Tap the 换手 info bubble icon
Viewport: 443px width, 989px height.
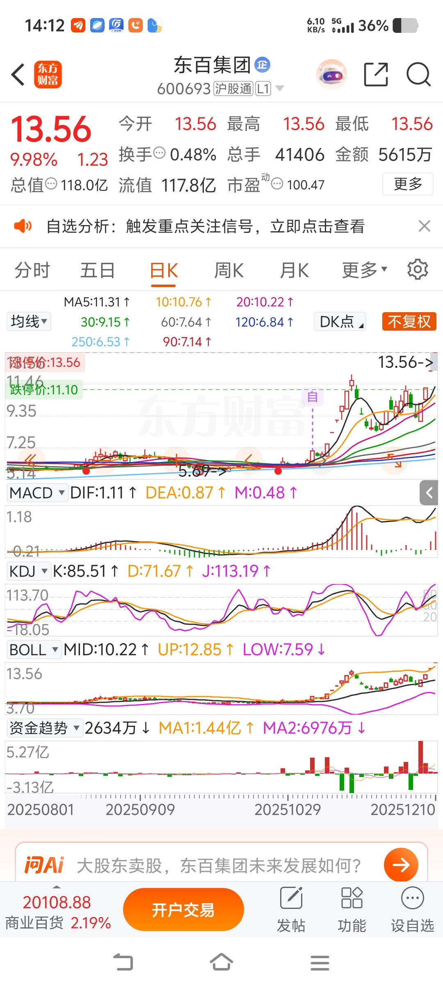click(160, 153)
